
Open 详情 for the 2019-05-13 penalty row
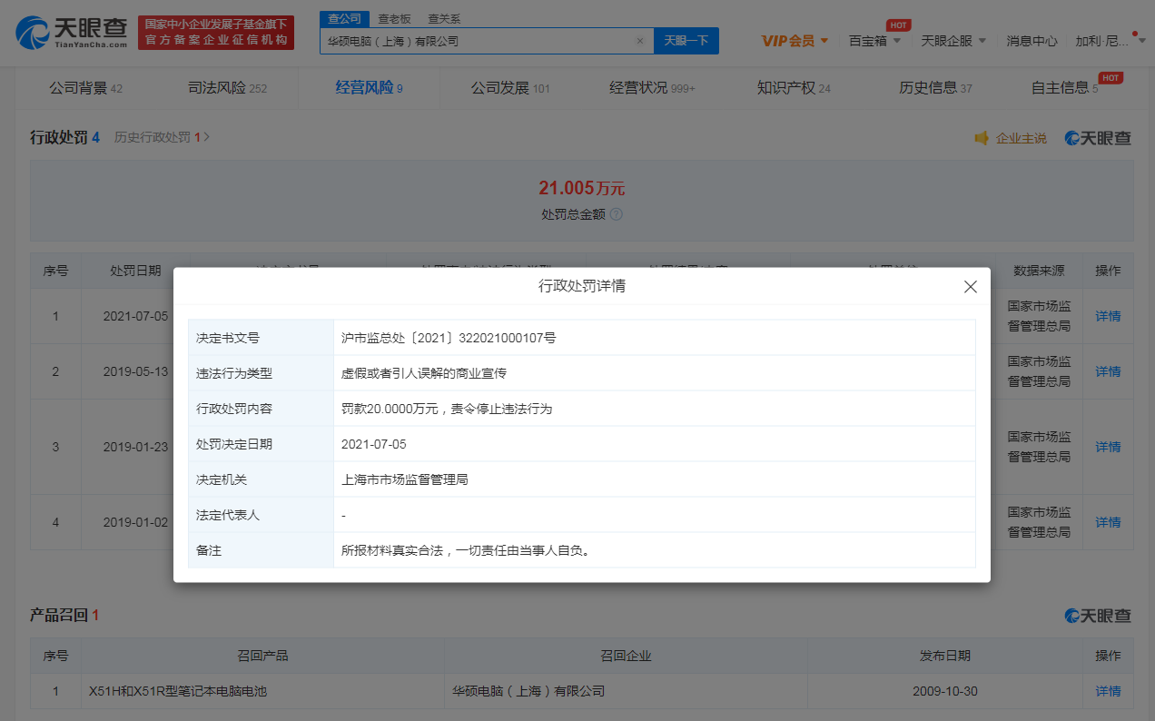pyautogui.click(x=1108, y=371)
